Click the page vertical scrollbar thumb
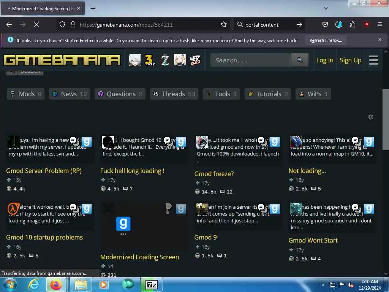 386,119
